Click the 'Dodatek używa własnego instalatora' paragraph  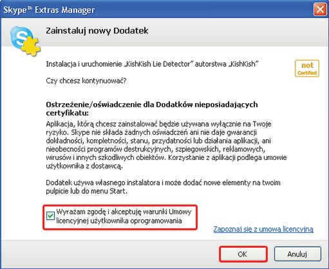[163, 187]
